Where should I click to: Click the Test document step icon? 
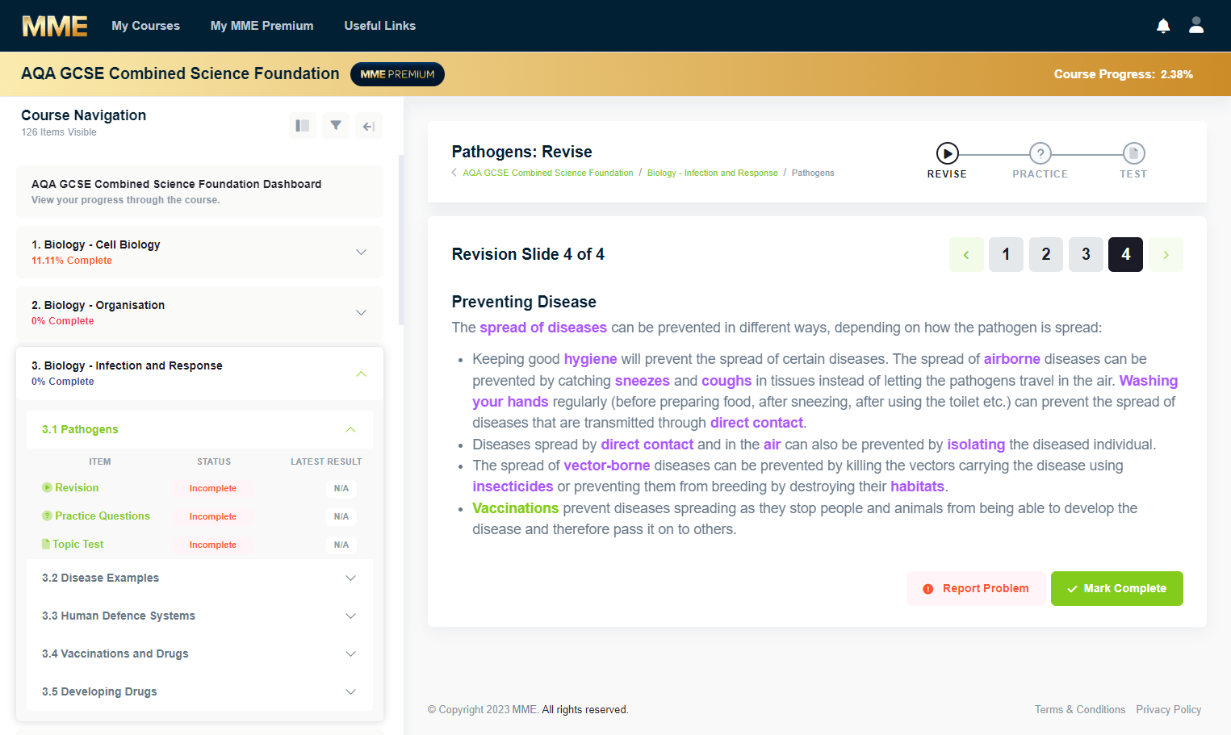[x=1133, y=153]
